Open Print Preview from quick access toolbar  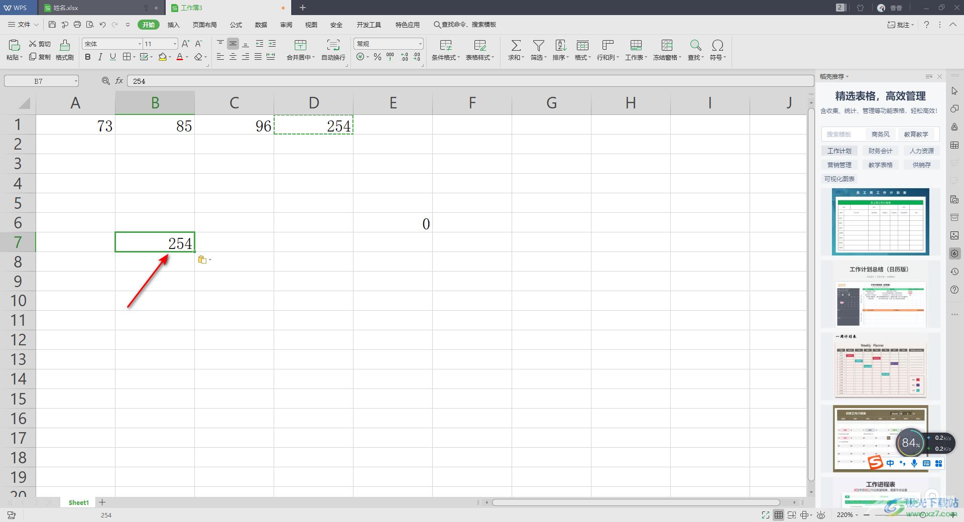coord(90,24)
